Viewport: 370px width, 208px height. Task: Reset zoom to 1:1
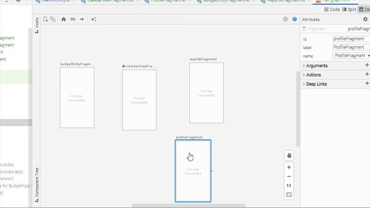[x=289, y=185]
